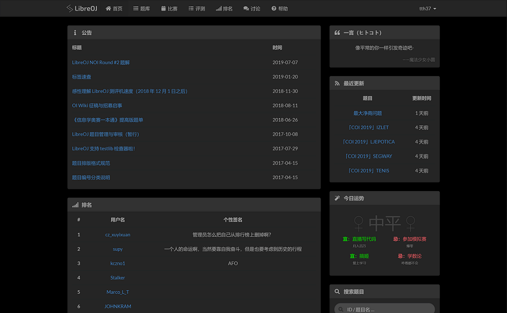This screenshot has height=313, width=507.
Task: Click the LibreOJ logo icon
Action: (x=70, y=8)
